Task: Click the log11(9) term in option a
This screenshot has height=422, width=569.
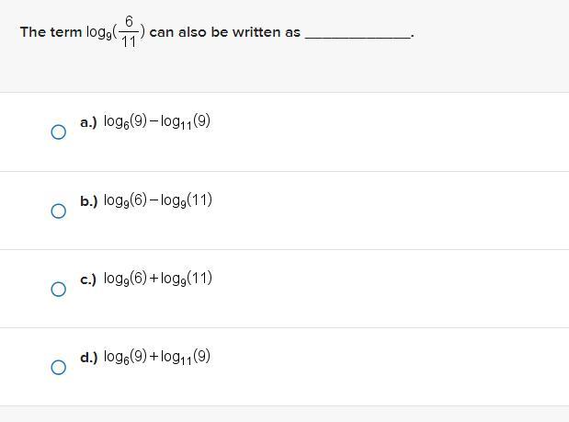Action: click(x=186, y=122)
